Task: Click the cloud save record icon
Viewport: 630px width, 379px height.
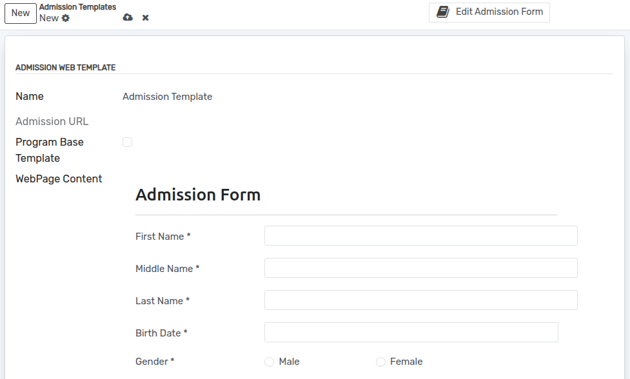Action: (128, 17)
